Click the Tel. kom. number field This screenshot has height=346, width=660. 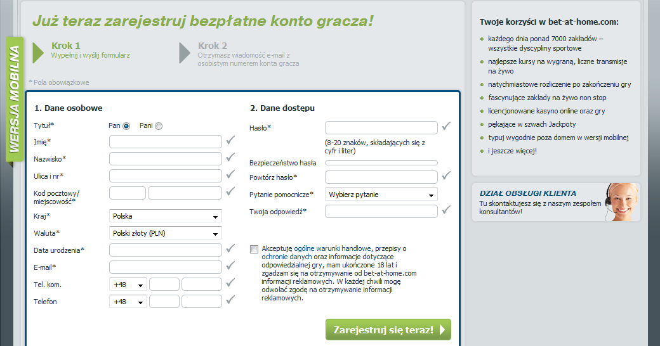click(x=202, y=285)
